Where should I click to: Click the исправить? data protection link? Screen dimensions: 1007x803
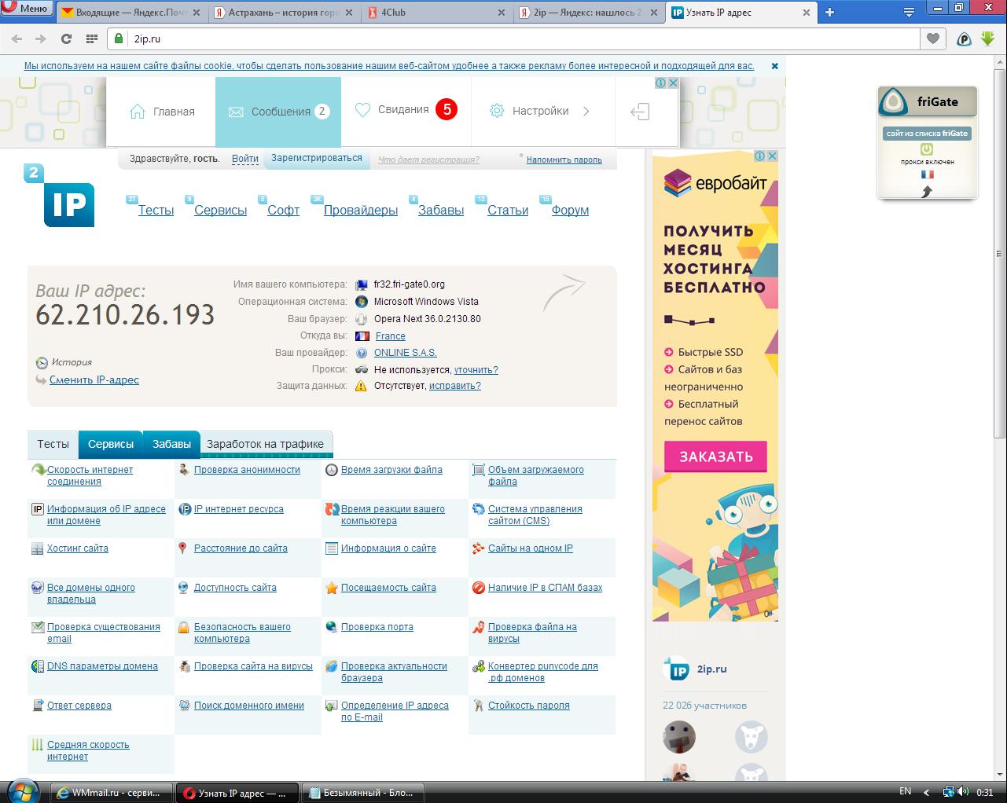pos(455,386)
